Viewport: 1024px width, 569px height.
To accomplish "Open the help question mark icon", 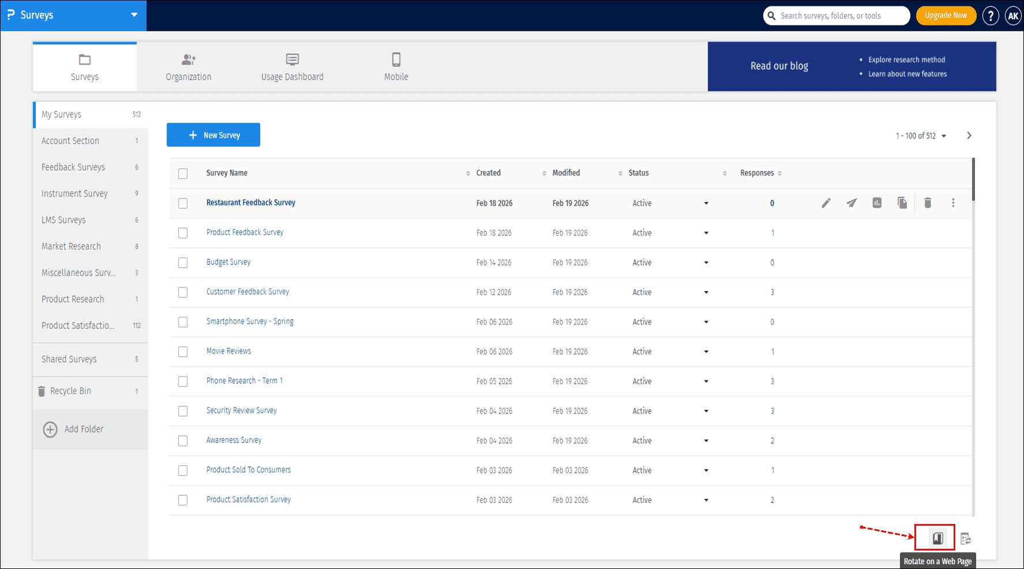I will 991,16.
